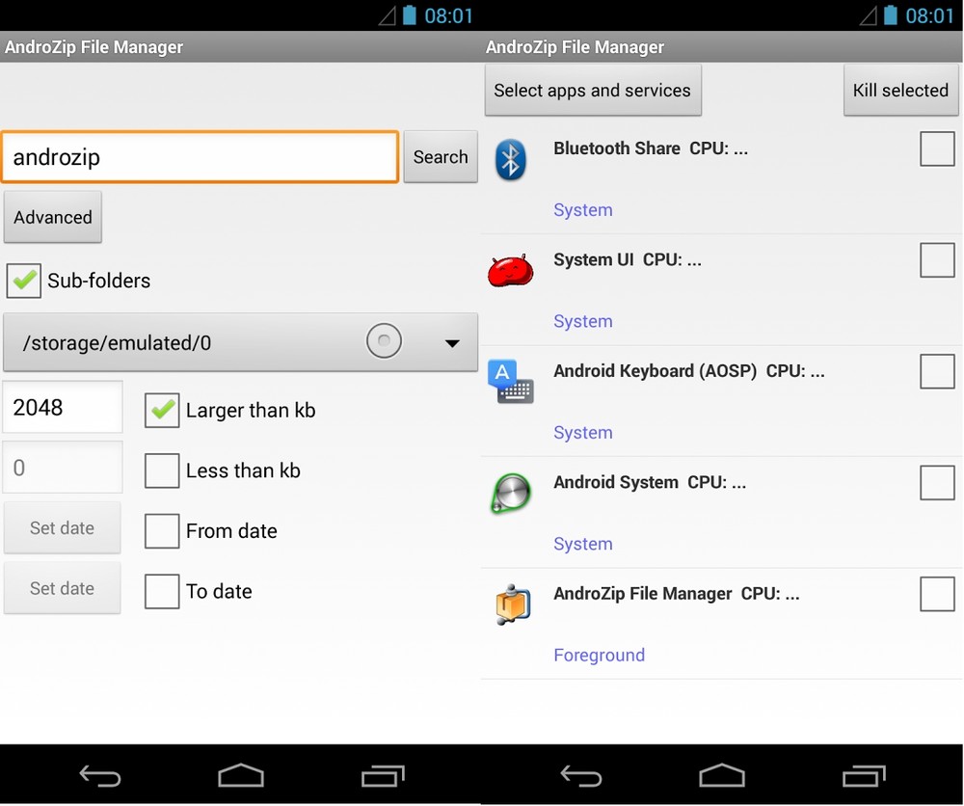The width and height of the screenshot is (964, 806).
Task: Select the Bluetooth Share checkbox
Action: [937, 148]
